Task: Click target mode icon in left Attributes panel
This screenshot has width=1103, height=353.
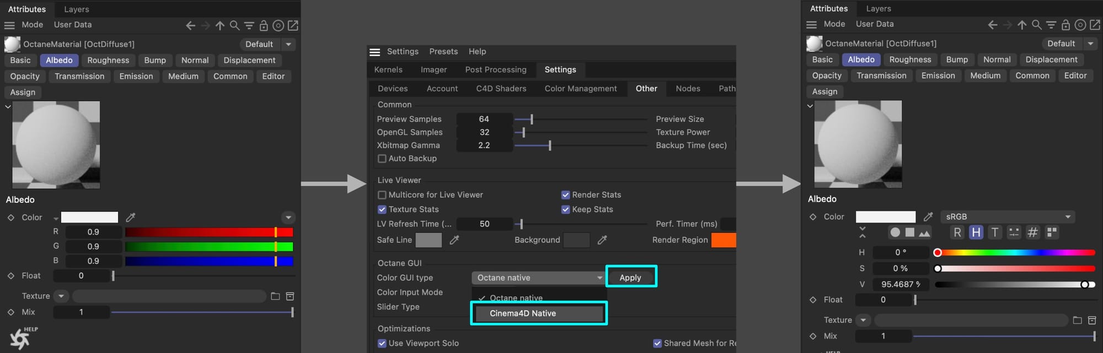Action: point(279,25)
